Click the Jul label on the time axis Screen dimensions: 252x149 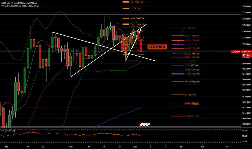[x=202, y=147]
